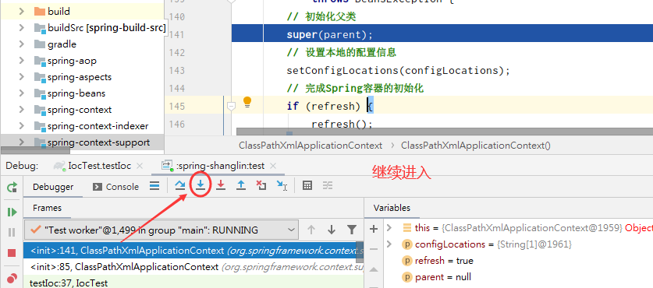Click the ClassPathXmlApplicationContext() constructor breadcrumb
Image resolution: width=653 pixels, height=288 pixels.
click(x=476, y=146)
